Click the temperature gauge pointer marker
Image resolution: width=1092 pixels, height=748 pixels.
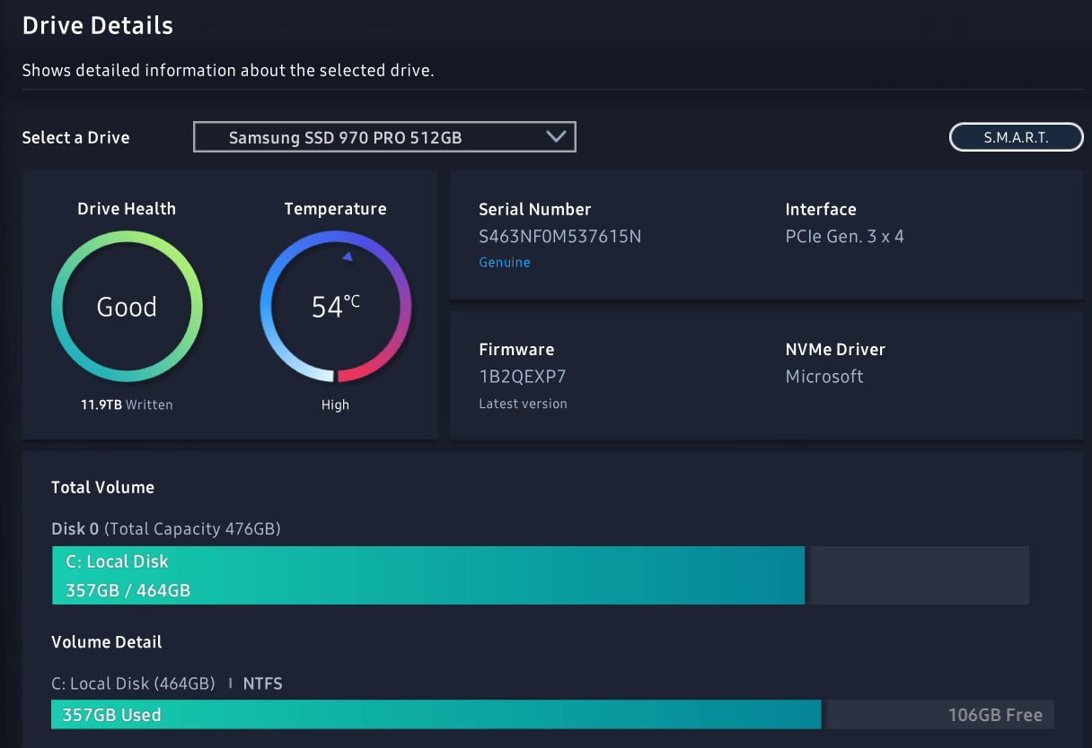[348, 257]
